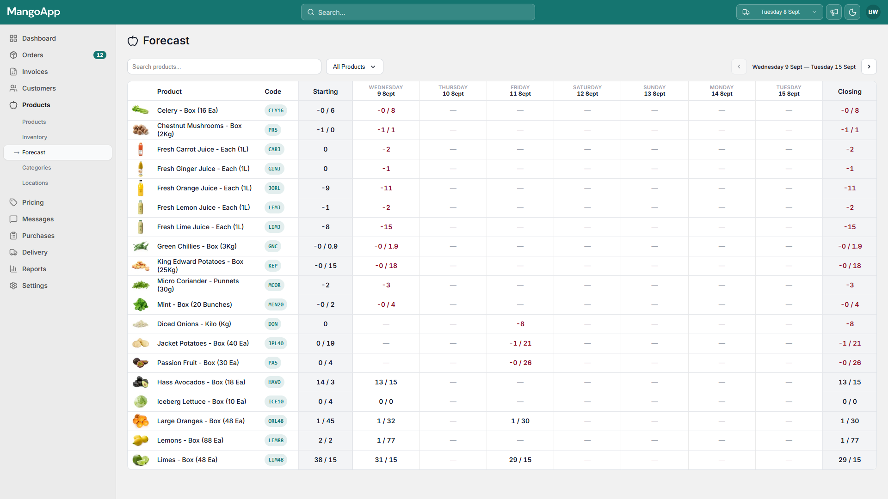Select the Forecast submenu item
The height and width of the screenshot is (499, 888).
[x=58, y=152]
